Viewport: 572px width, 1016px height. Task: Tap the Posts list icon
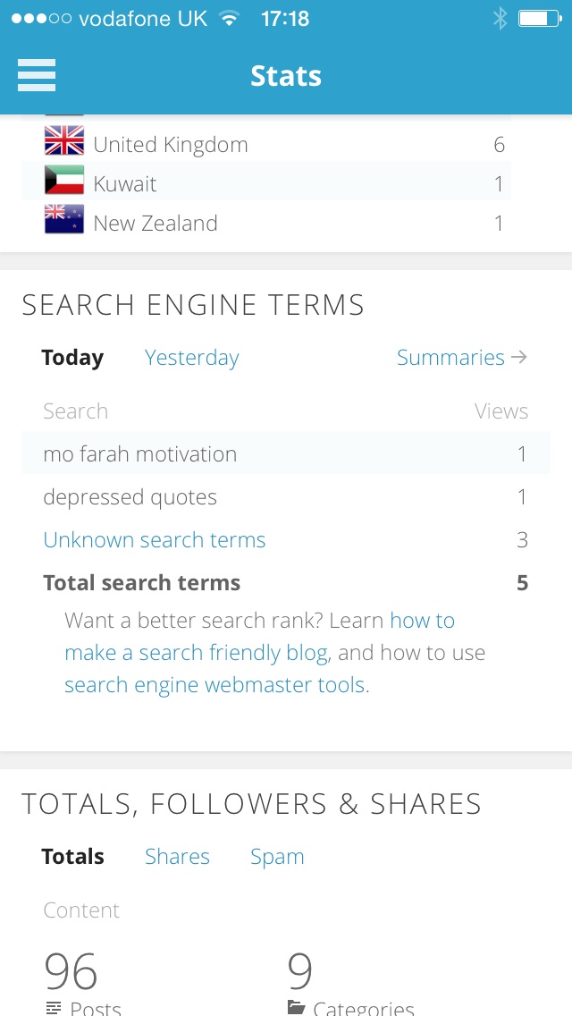(54, 1008)
